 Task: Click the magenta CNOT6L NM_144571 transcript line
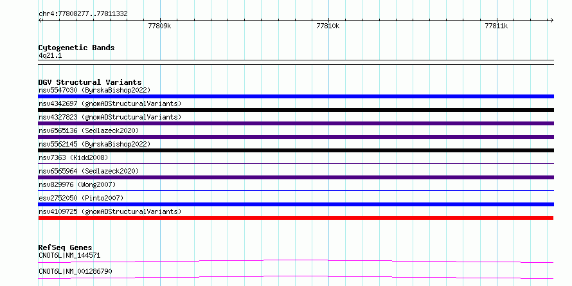[296, 261]
